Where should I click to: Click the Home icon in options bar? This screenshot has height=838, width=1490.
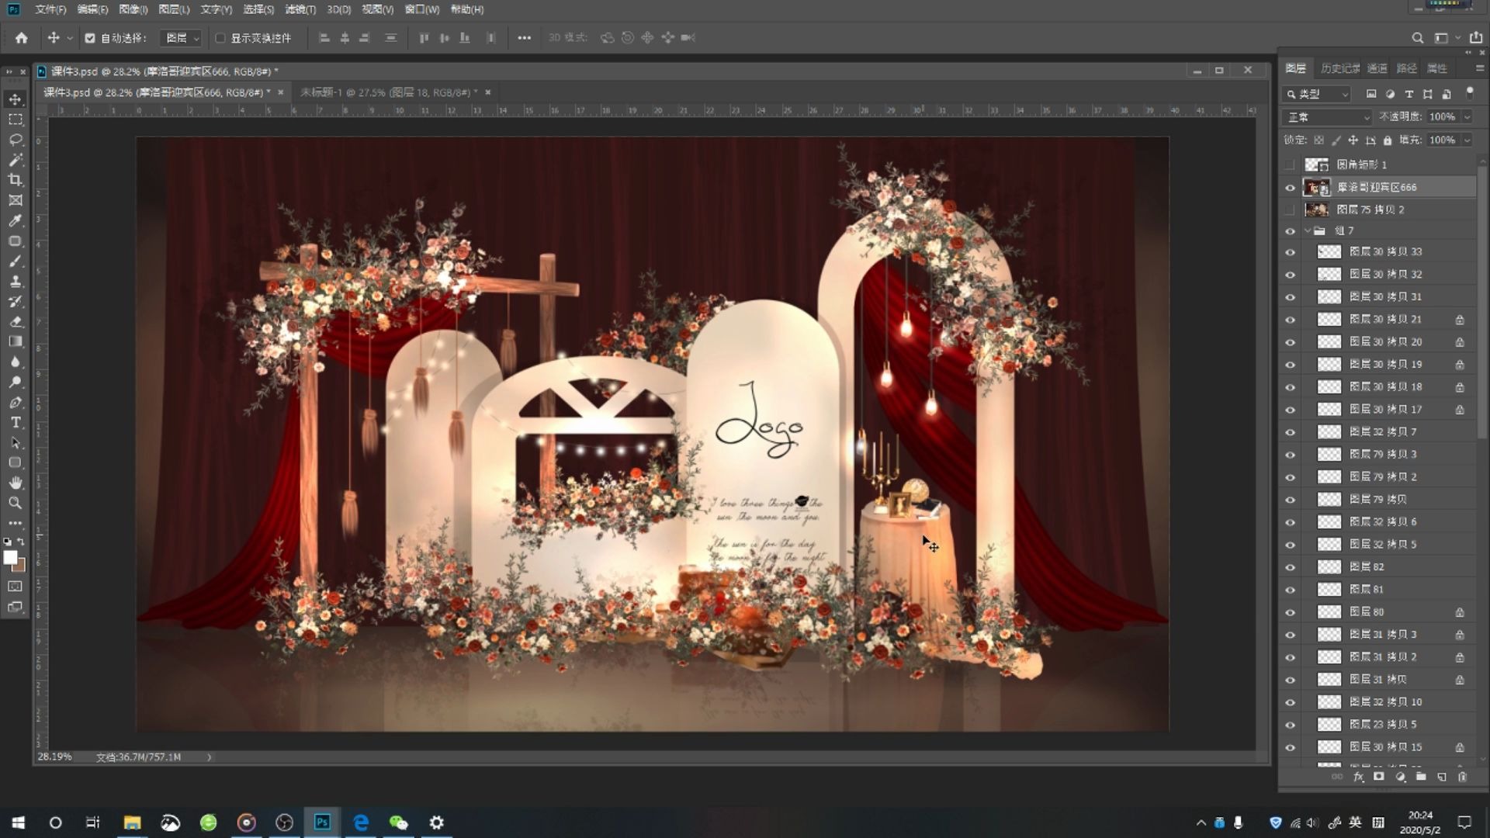(x=21, y=37)
